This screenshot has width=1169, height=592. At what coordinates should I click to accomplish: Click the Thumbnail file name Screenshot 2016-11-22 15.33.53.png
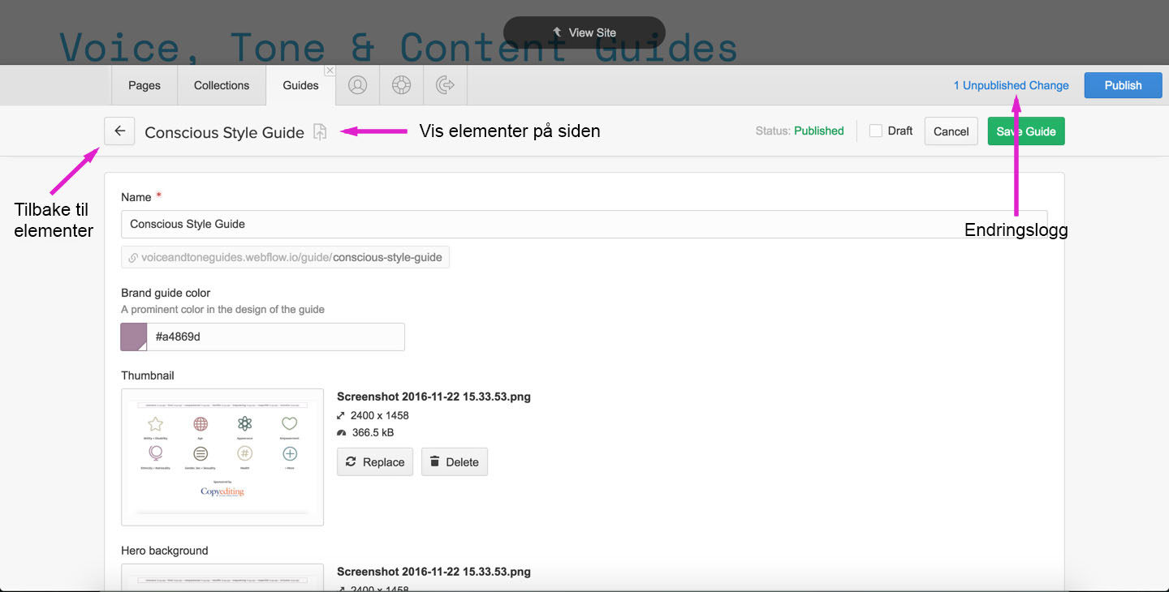[434, 397]
